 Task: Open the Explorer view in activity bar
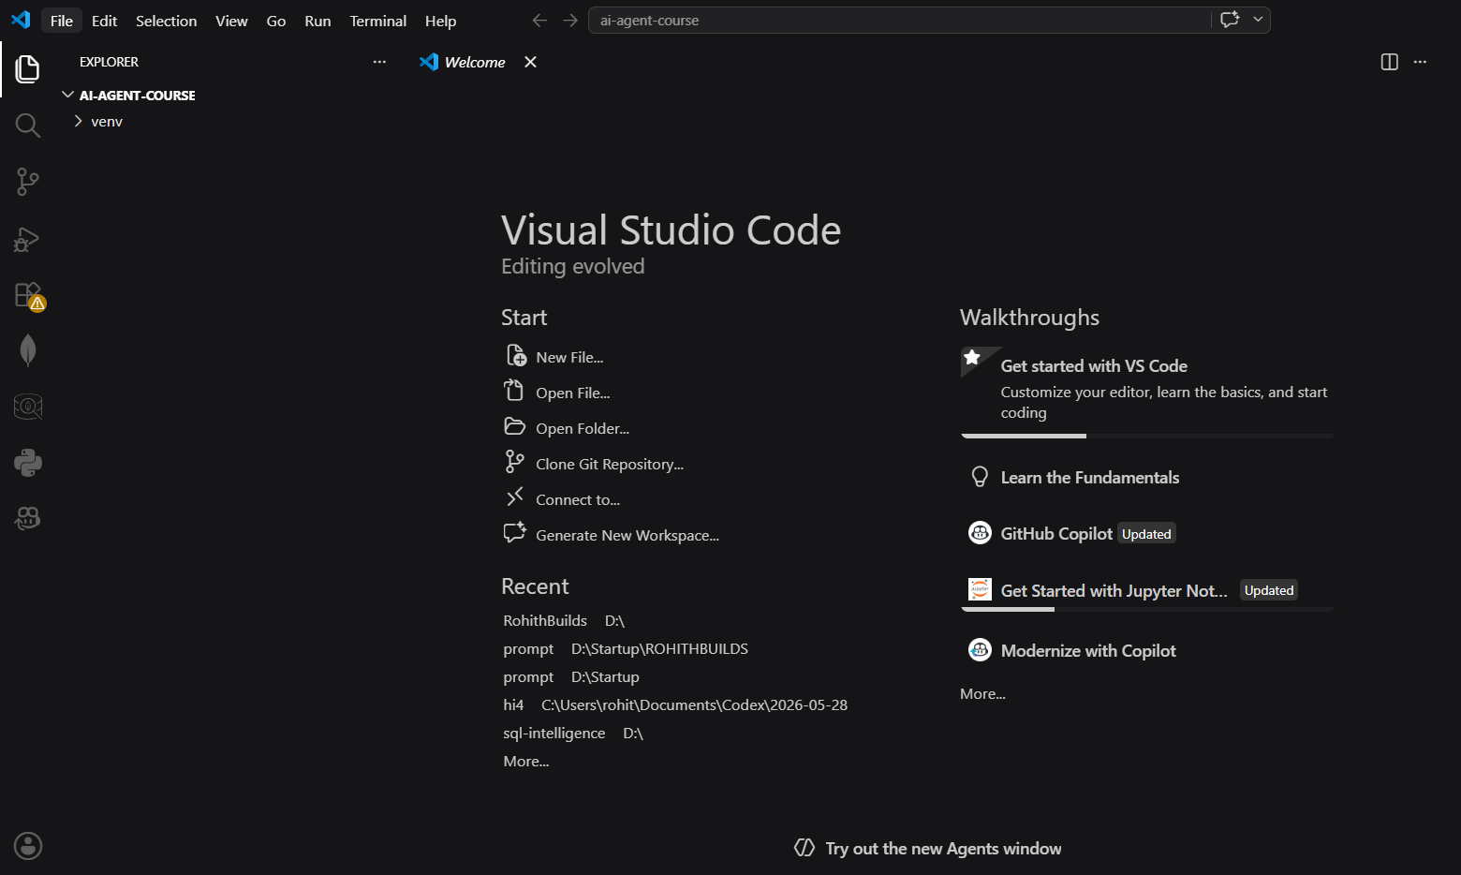[28, 68]
